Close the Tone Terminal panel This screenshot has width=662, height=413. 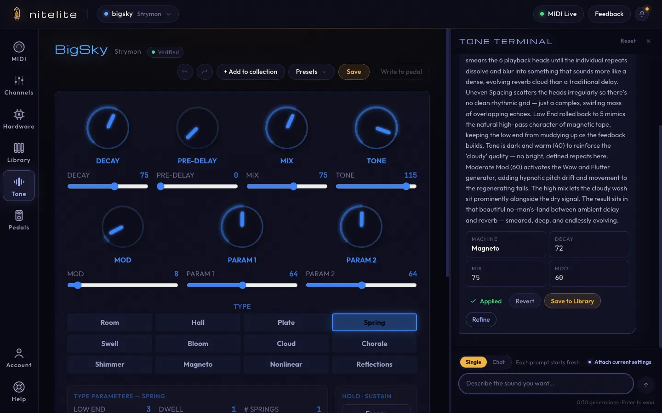point(648,41)
